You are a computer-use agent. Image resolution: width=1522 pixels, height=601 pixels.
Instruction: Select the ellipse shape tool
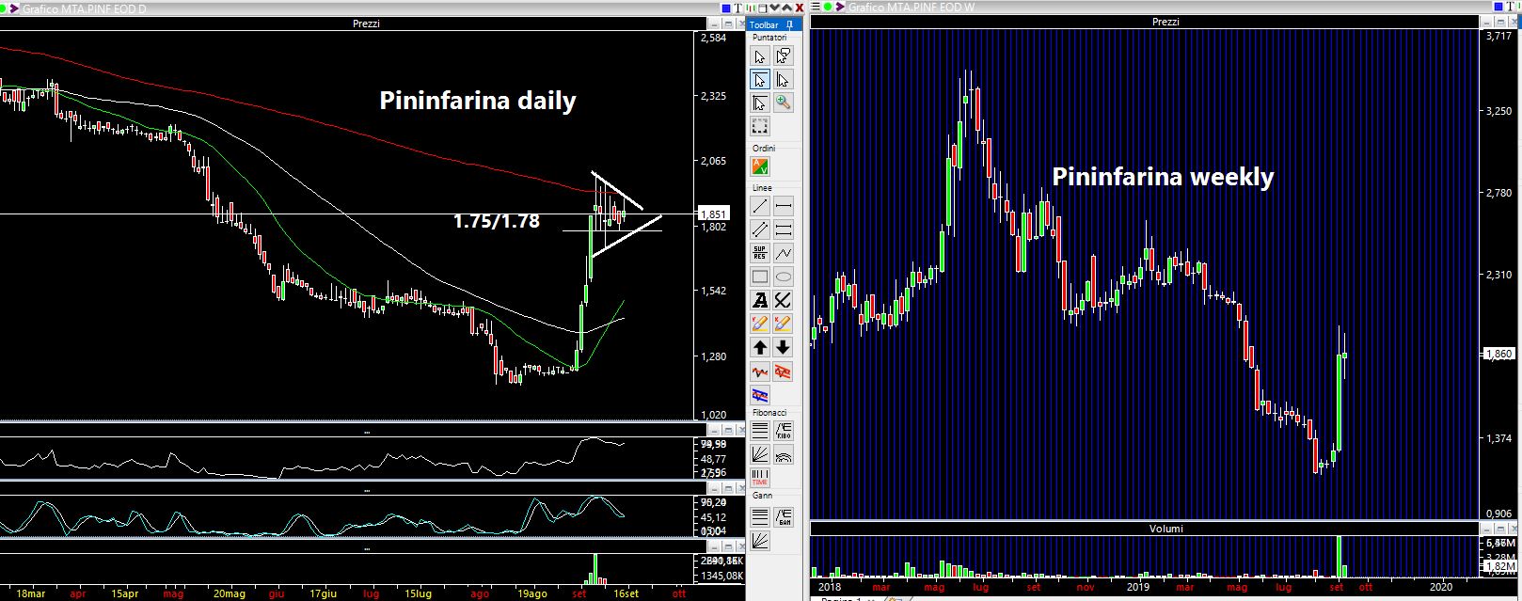(x=783, y=277)
